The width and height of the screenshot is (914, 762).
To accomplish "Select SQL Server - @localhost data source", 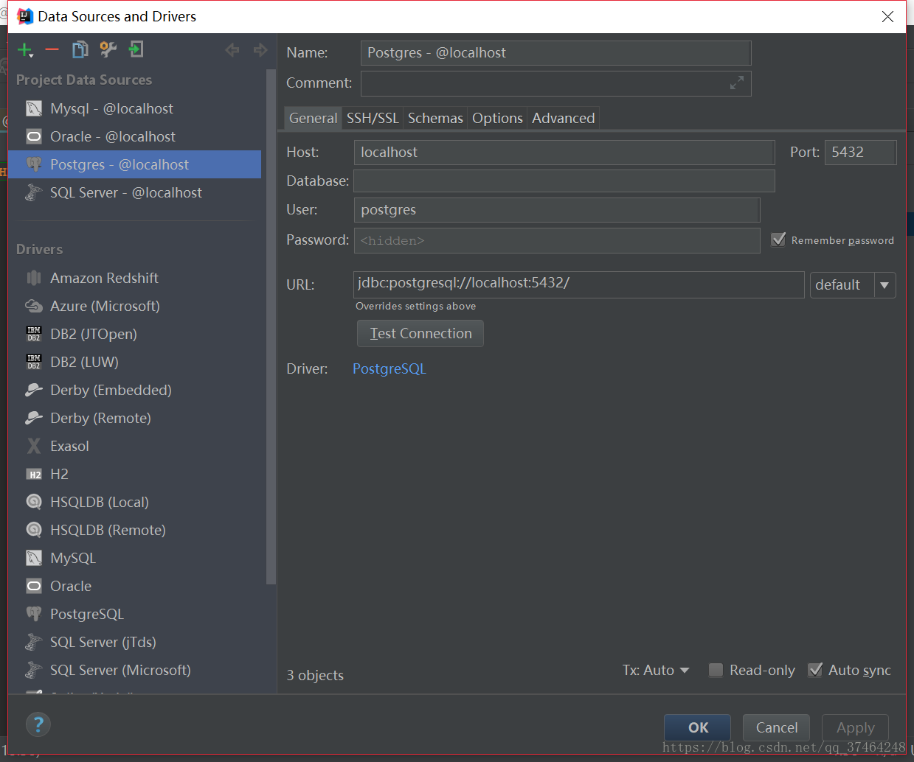I will coord(134,192).
